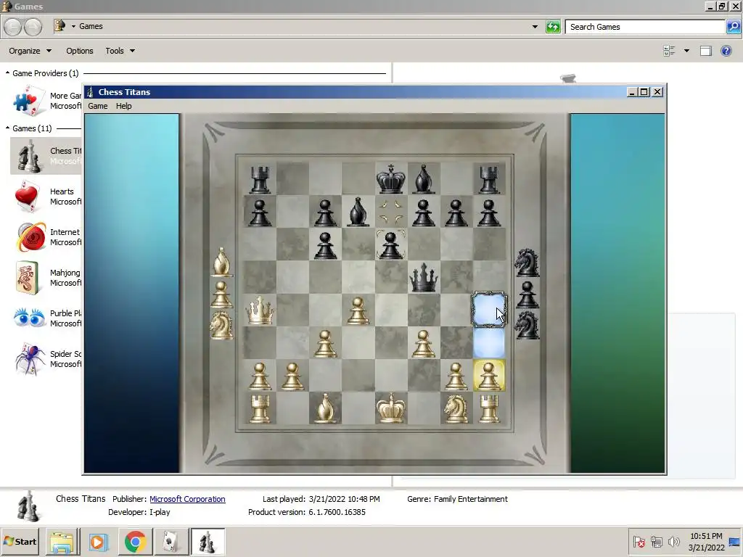
Task: Select Chess Titans in the games list
Action: (x=46, y=156)
